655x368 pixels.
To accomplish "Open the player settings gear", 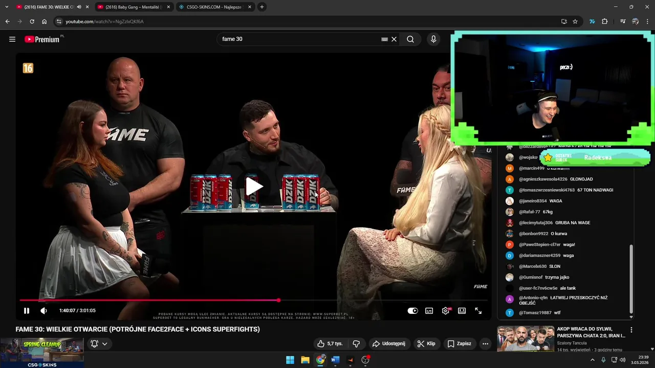I will (446, 310).
